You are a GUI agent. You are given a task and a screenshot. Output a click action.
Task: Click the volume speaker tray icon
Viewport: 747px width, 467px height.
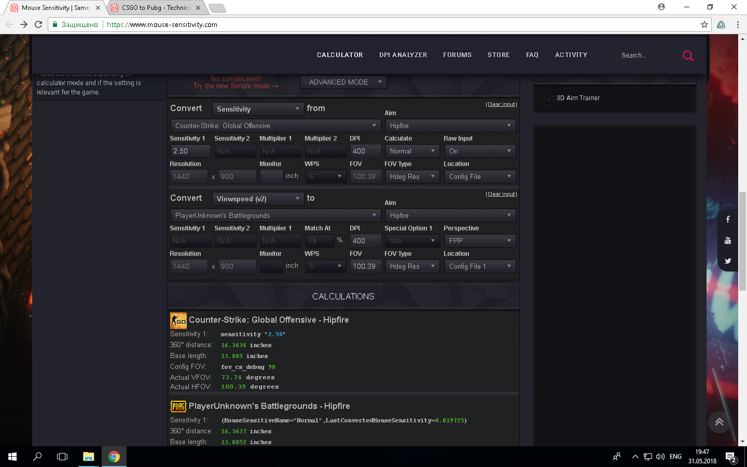click(x=660, y=457)
